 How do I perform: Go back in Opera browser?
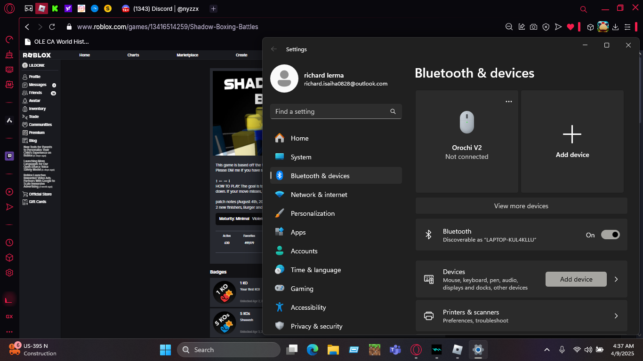click(27, 27)
